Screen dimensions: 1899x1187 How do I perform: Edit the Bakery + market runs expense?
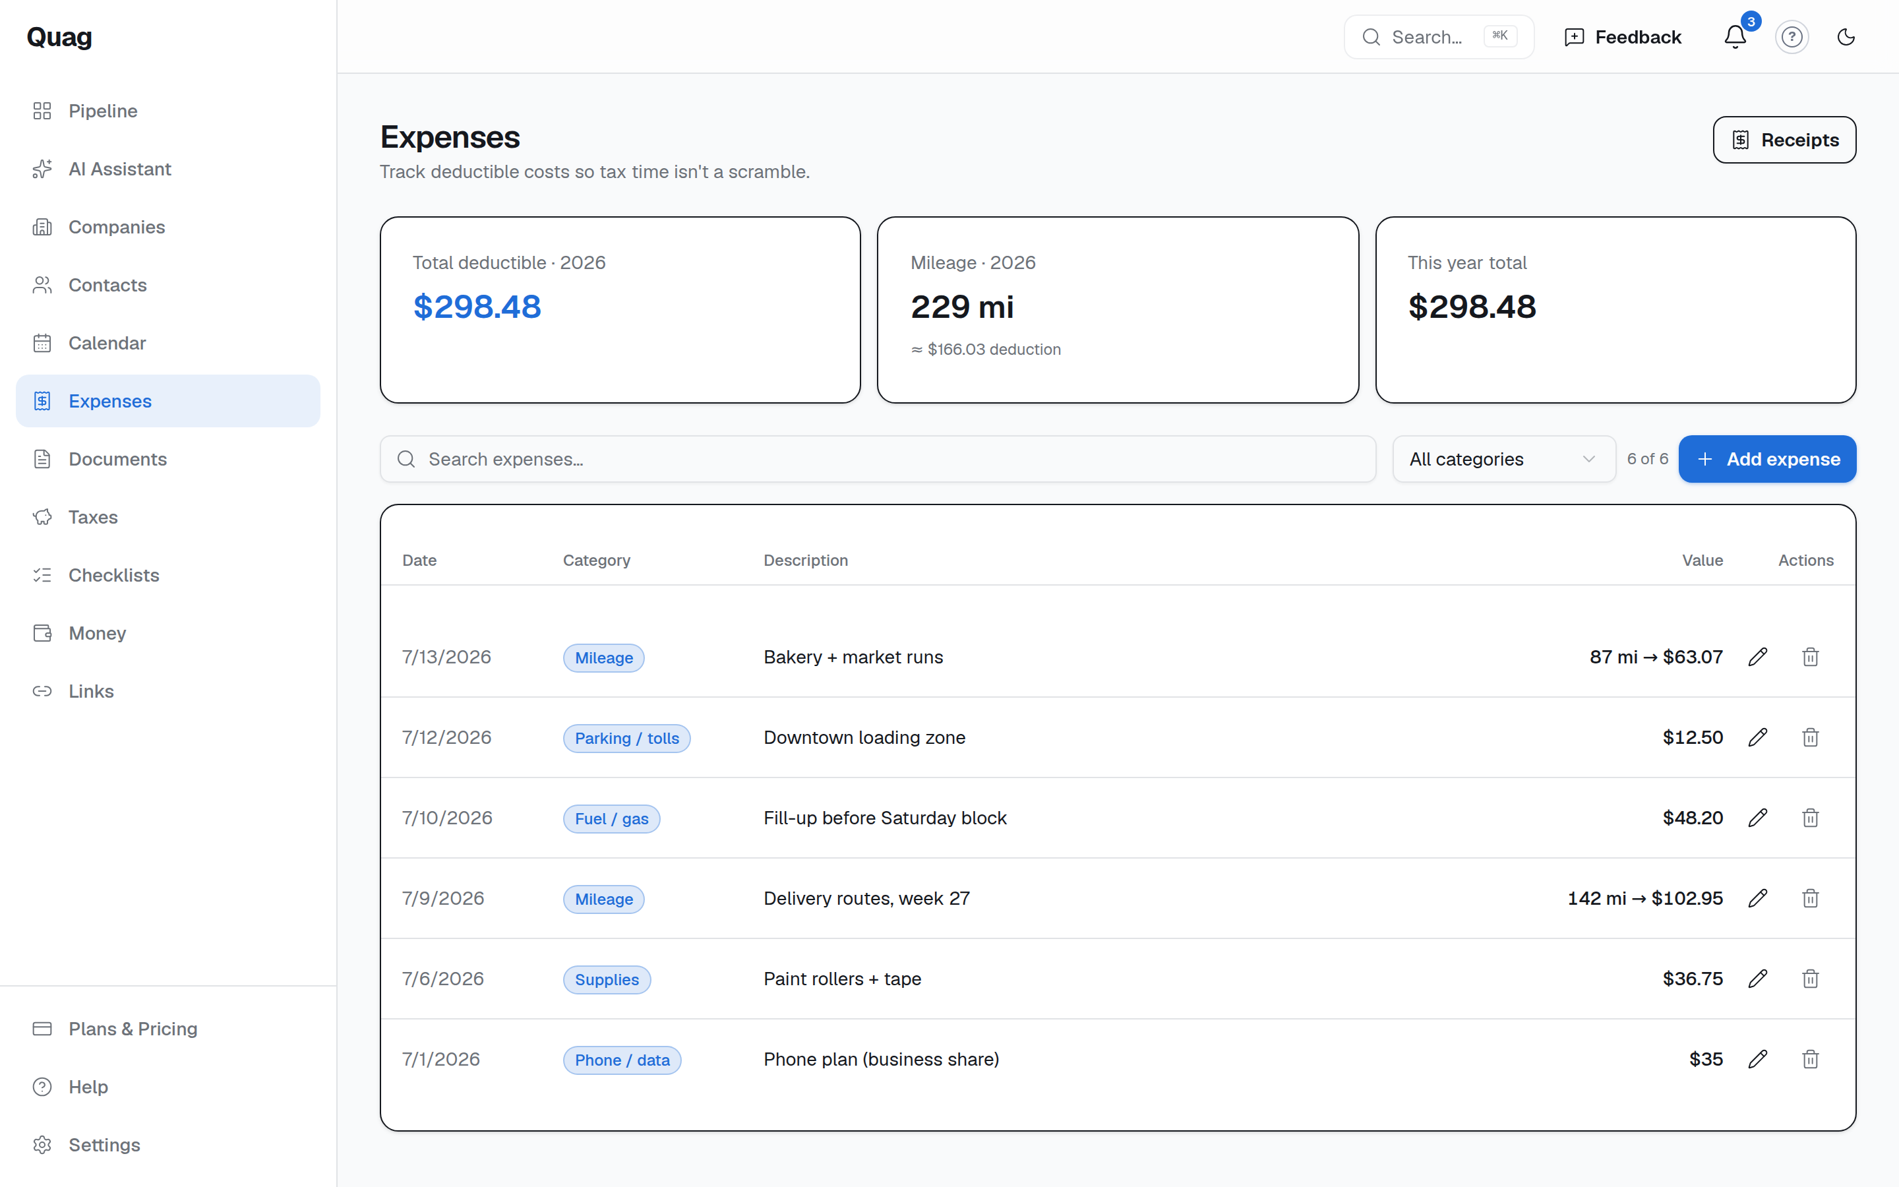[1758, 657]
